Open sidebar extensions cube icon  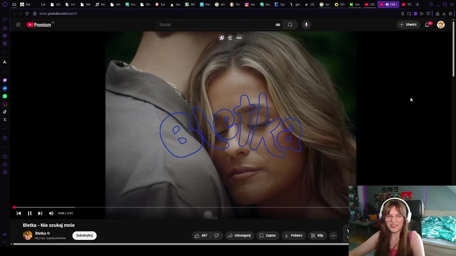coord(5,165)
